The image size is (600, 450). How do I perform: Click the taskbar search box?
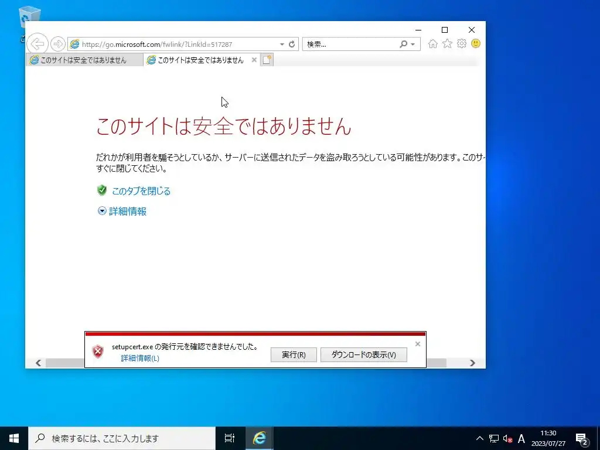tap(122, 438)
